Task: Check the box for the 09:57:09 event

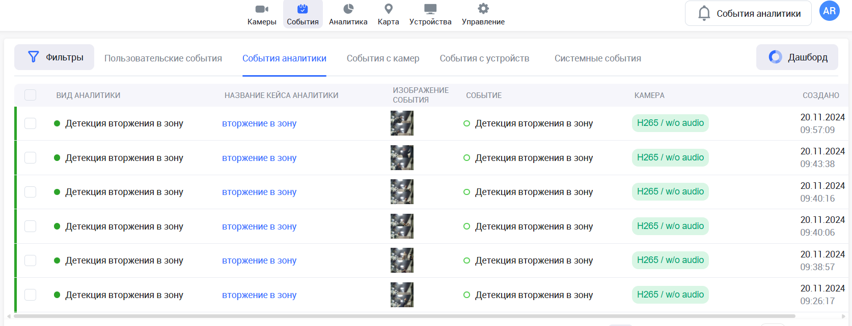Action: click(31, 123)
